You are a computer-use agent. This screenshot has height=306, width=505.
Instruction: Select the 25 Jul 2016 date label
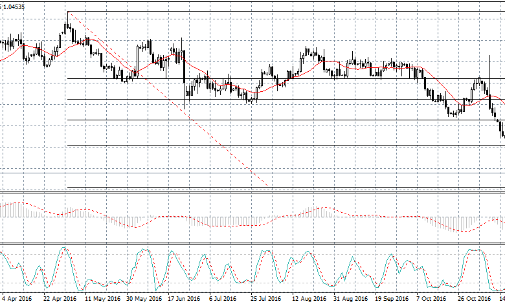point(265,299)
